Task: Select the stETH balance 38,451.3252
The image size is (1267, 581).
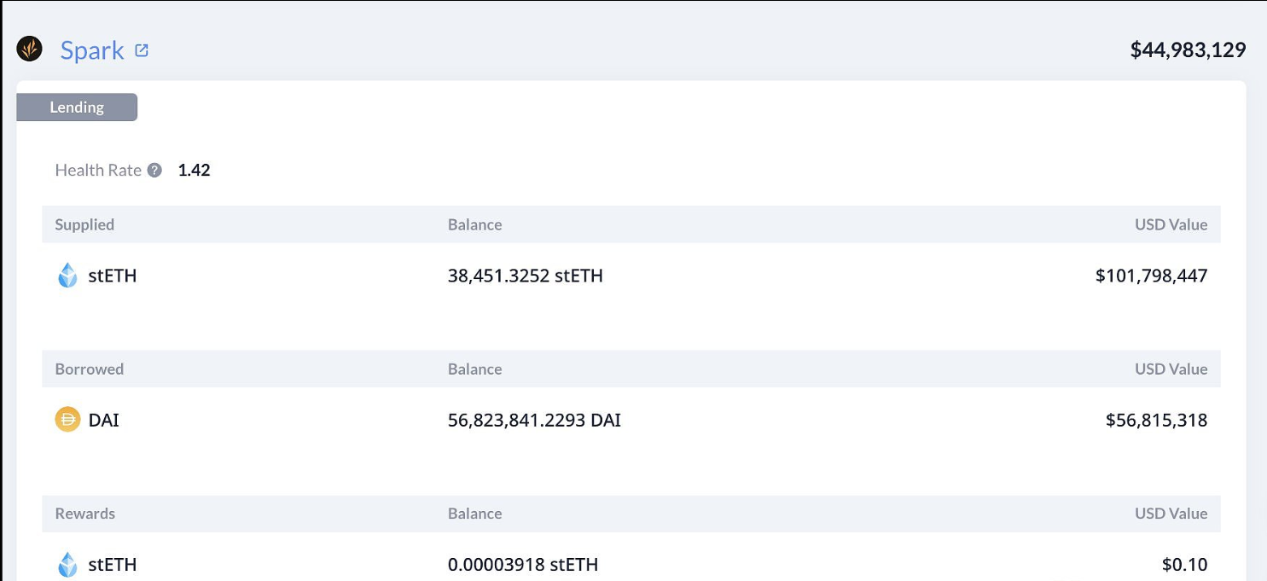Action: click(x=526, y=275)
